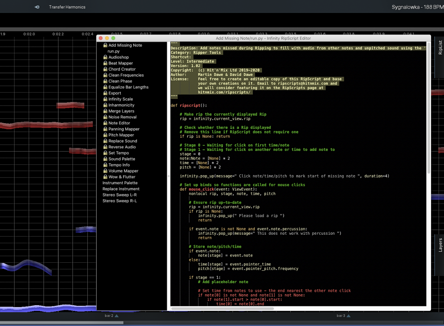
Task: Click the Transfer Harmonics label
Action: coord(67,7)
